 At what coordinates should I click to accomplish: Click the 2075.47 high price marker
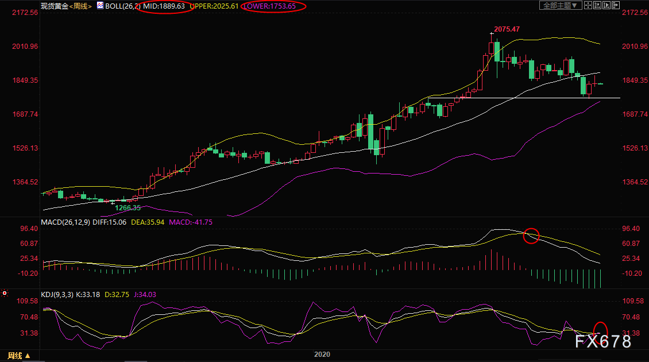tap(507, 29)
